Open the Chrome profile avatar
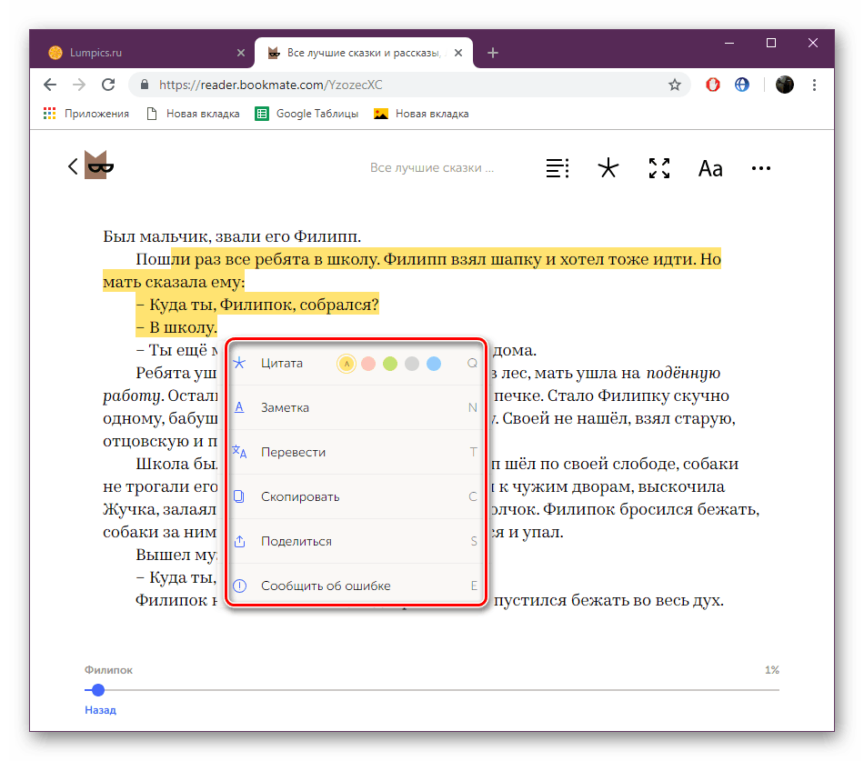Screen dimensions: 864x761 coord(785,85)
